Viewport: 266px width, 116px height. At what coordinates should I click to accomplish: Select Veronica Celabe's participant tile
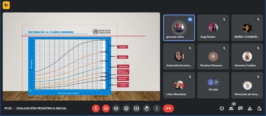point(247,57)
